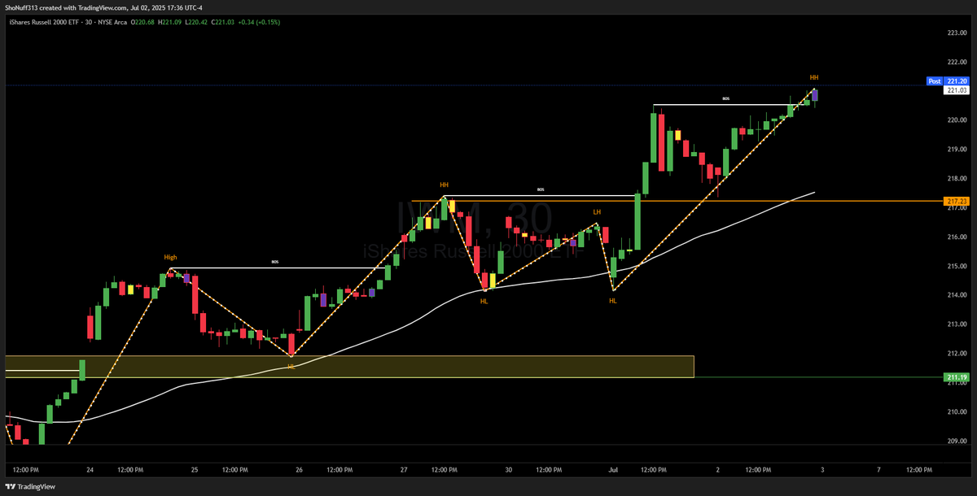Click date label 3 on time axis
The height and width of the screenshot is (496, 977).
tap(822, 470)
